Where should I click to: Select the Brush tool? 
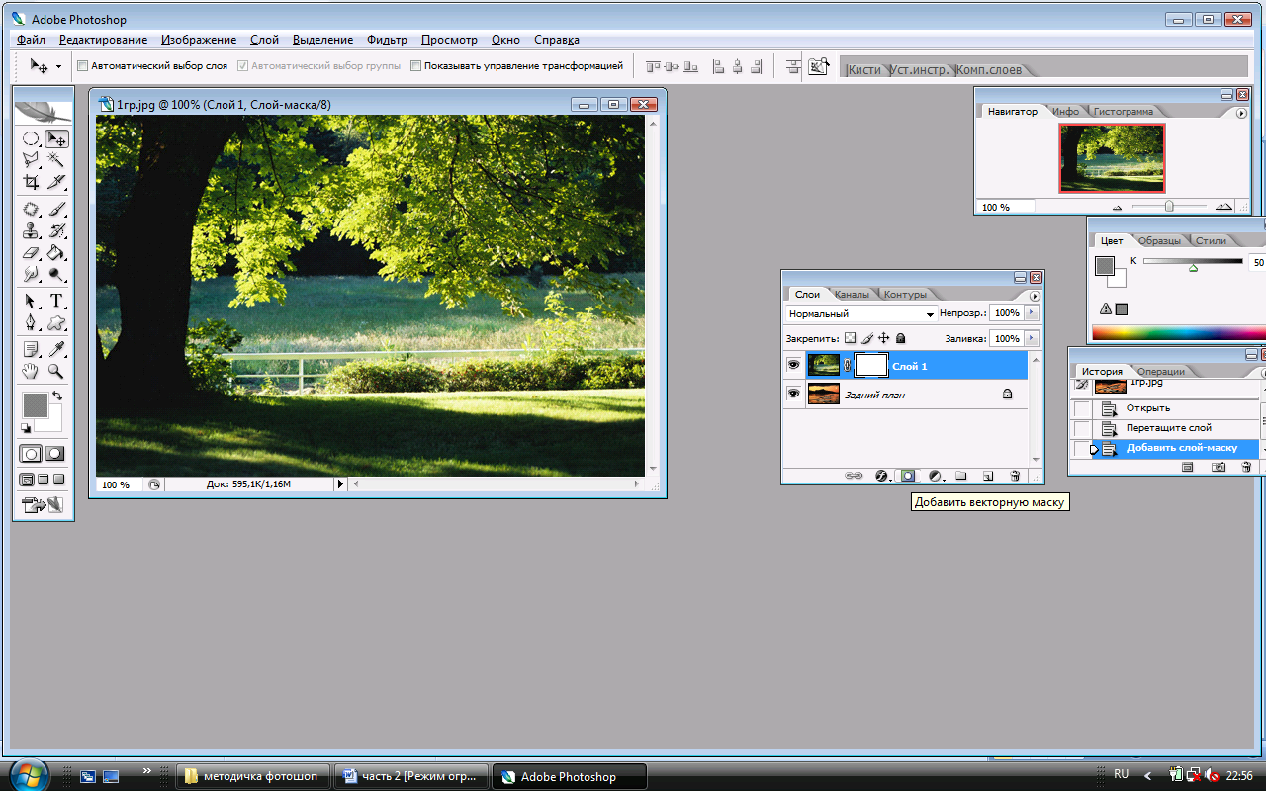56,210
